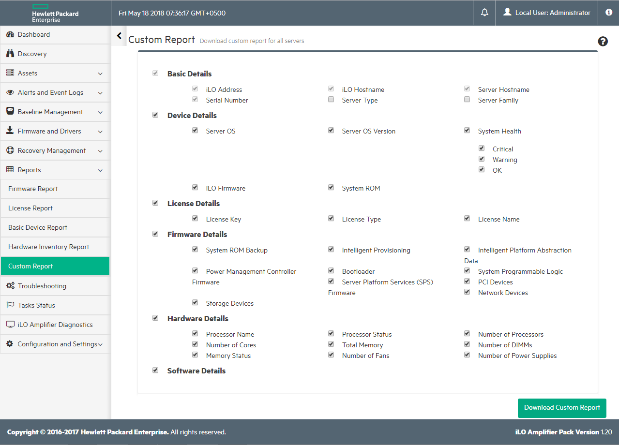
Task: Click the Download Custom Report button
Action: point(562,408)
